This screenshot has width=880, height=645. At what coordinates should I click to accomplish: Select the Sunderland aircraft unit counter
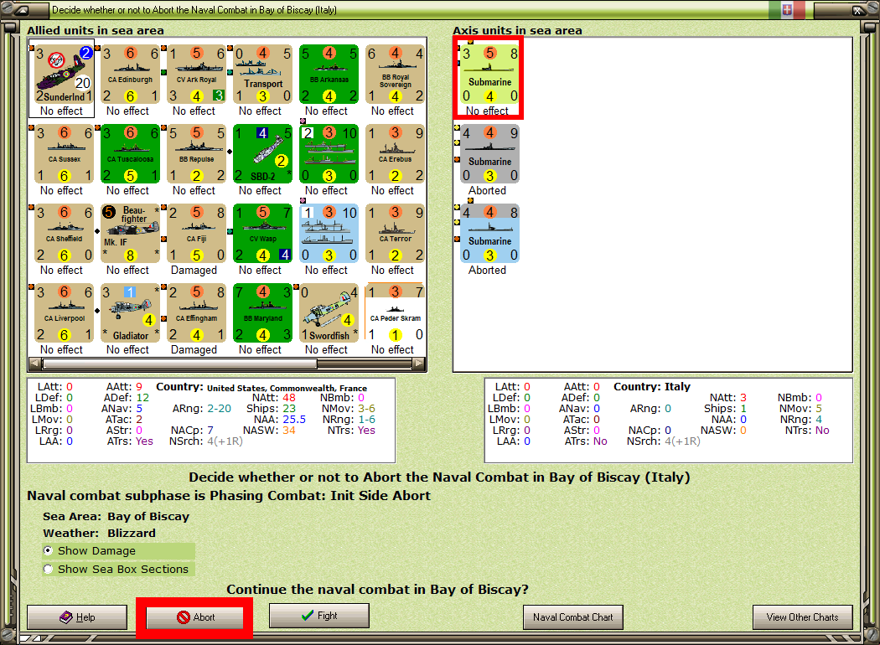pyautogui.click(x=64, y=75)
